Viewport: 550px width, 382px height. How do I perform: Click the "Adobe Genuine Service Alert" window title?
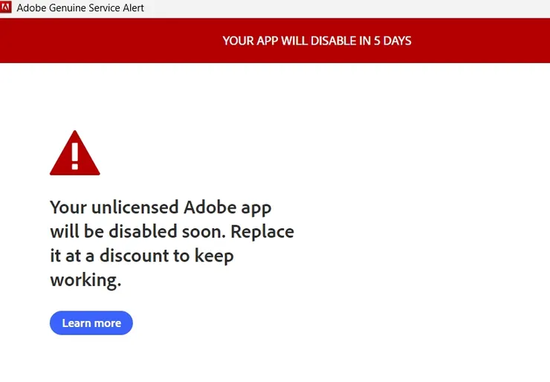click(x=80, y=7)
